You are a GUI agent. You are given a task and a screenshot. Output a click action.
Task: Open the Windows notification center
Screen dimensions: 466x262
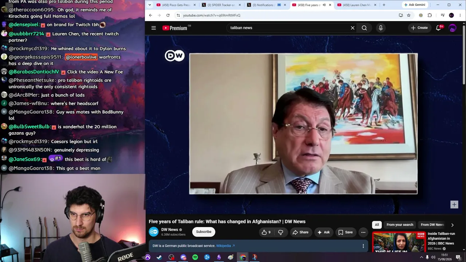pyautogui.click(x=458, y=257)
